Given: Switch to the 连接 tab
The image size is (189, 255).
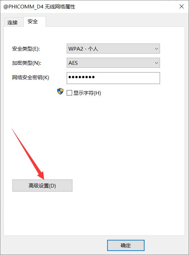Looking at the screenshot, I should [x=12, y=22].
